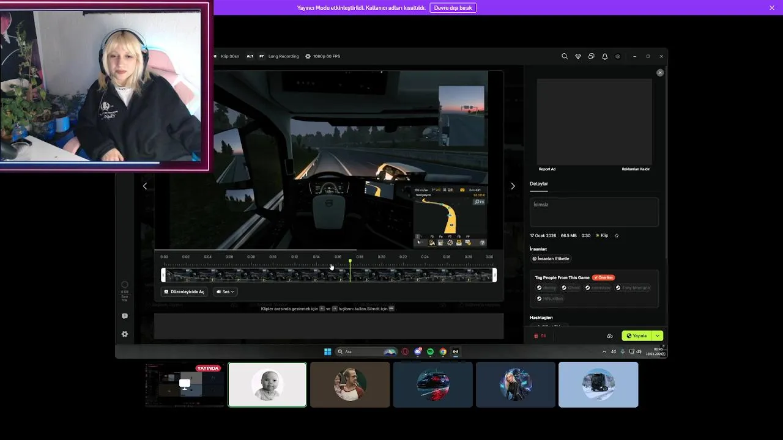Screen dimensions: 783x440
Task: Tag suggested player Ghost
Action: pos(571,288)
